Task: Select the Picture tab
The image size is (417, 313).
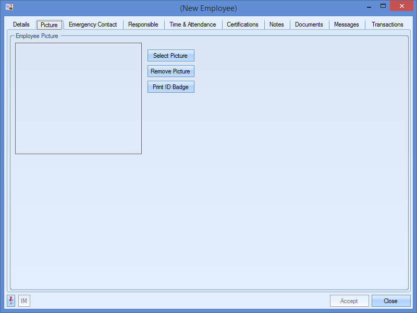Action: click(49, 24)
